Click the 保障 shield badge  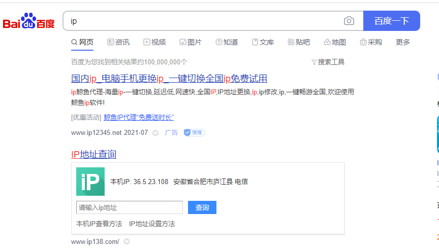[x=194, y=132]
